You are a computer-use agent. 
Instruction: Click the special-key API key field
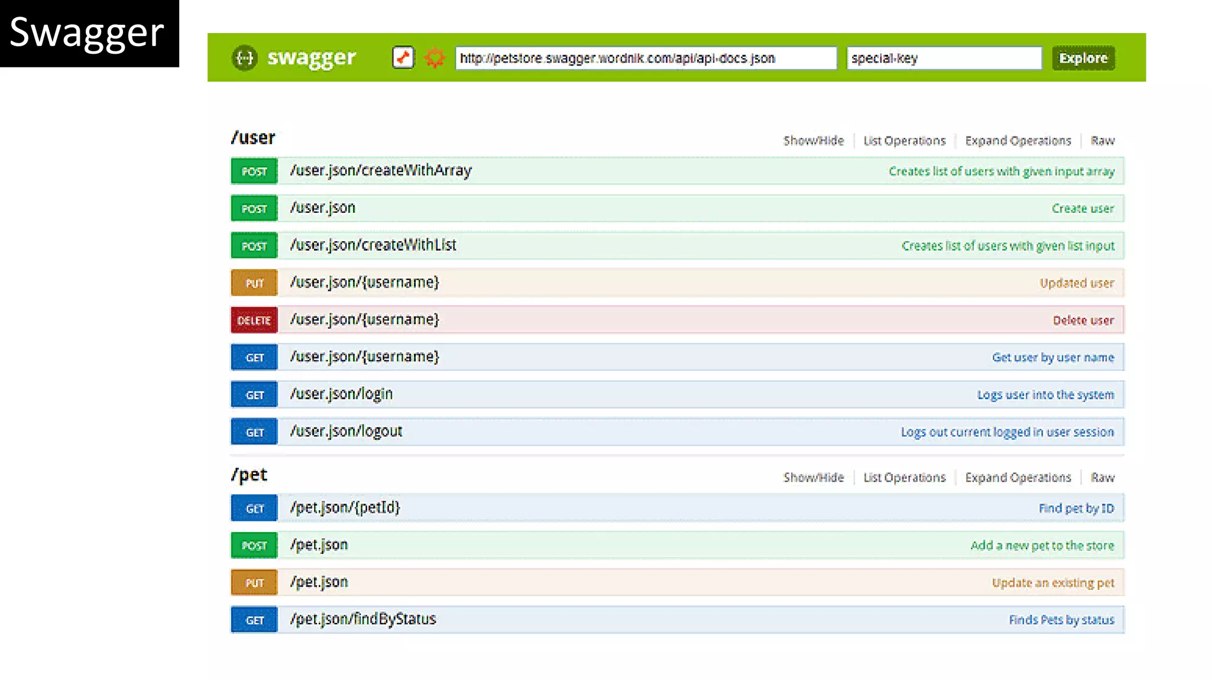click(x=944, y=58)
